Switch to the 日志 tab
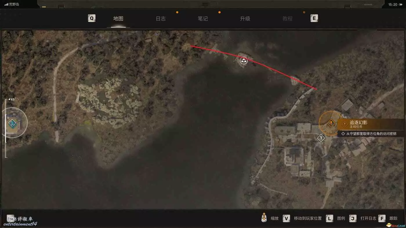 (x=161, y=19)
